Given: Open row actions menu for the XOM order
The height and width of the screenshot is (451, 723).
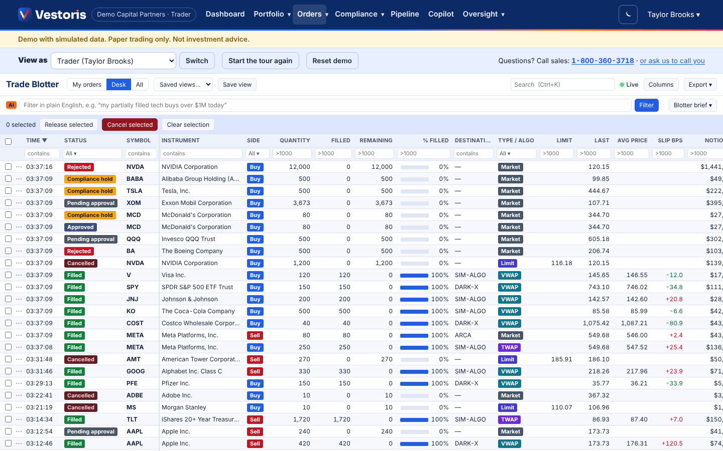Looking at the screenshot, I should 19,203.
